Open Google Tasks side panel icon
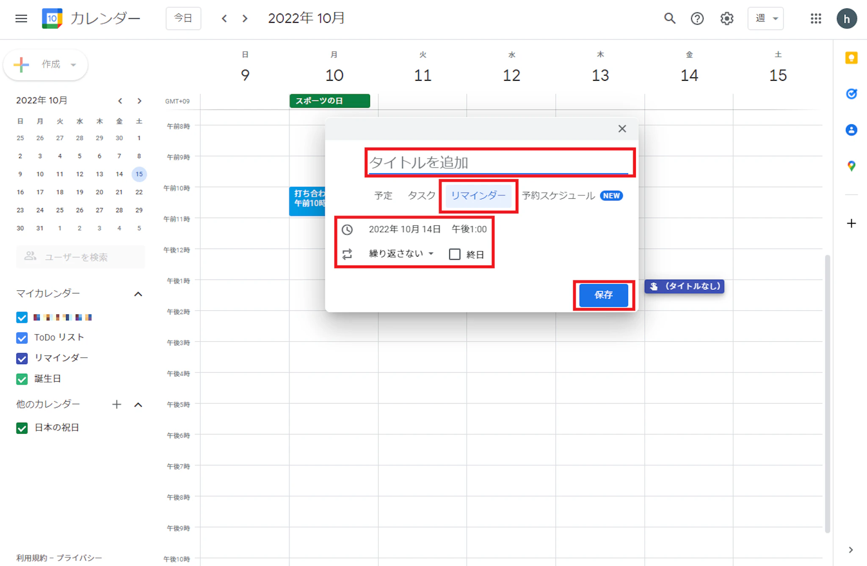 coord(851,94)
